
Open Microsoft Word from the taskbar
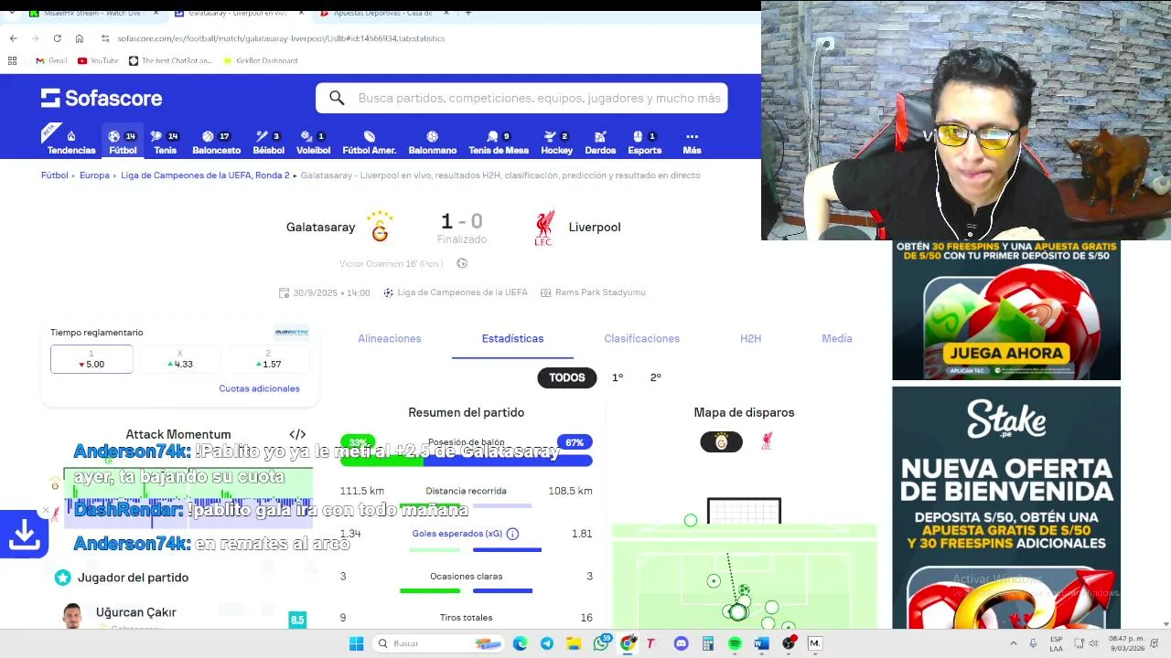pyautogui.click(x=761, y=643)
